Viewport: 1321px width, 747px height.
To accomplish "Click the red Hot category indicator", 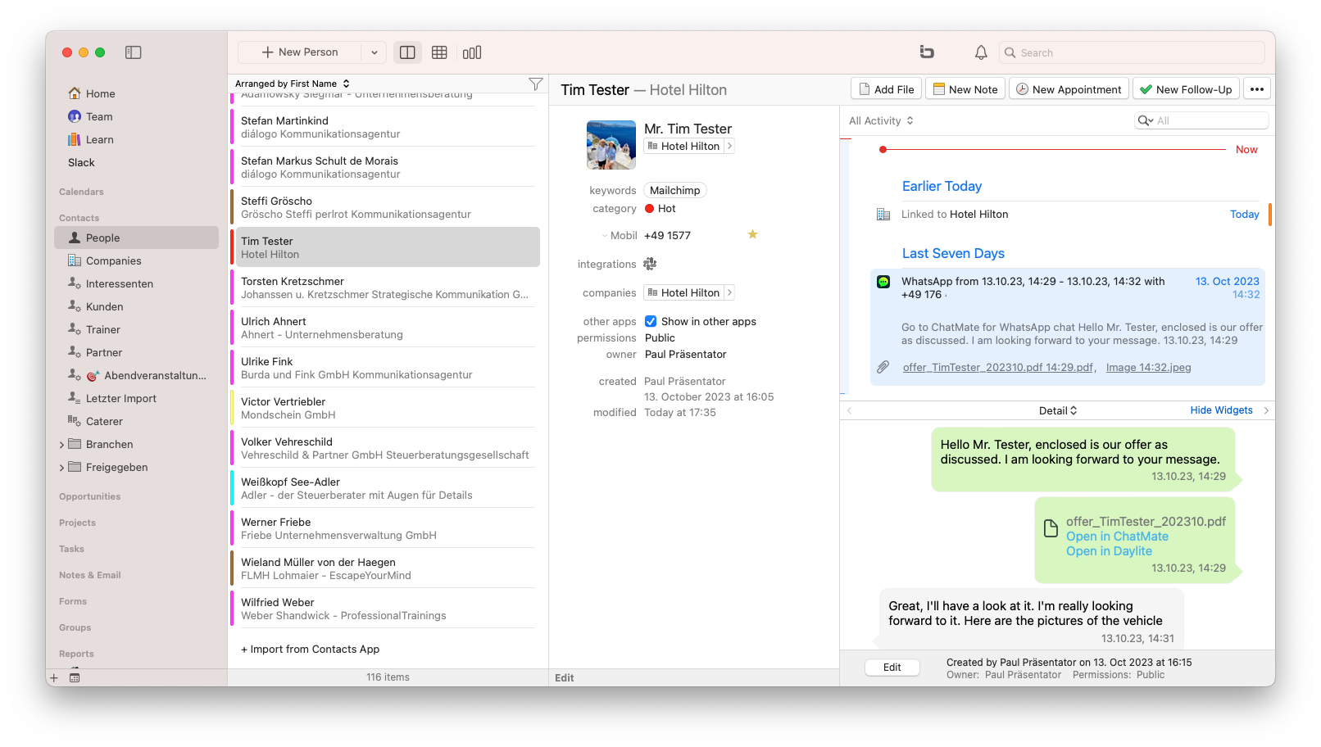I will point(649,209).
